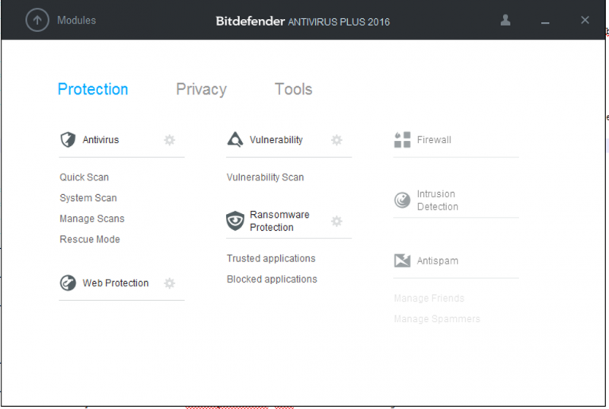This screenshot has width=609, height=409.
Task: Select the Web Protection heading
Action: [x=116, y=283]
